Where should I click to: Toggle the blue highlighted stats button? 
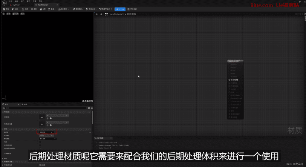point(120,9)
